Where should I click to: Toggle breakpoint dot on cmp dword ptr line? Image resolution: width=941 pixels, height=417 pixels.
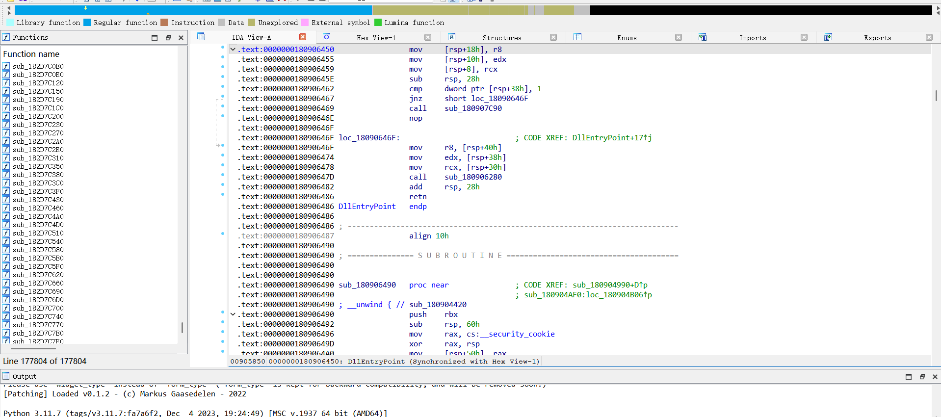tap(223, 87)
